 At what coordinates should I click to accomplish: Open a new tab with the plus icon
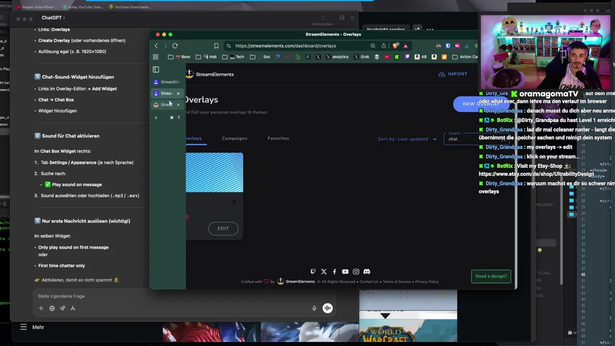[156, 117]
